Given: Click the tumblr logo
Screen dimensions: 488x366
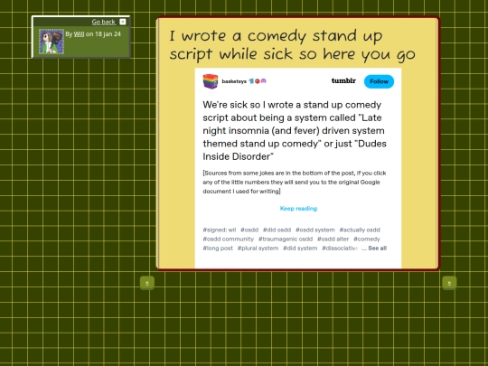Looking at the screenshot, I should 343,81.
